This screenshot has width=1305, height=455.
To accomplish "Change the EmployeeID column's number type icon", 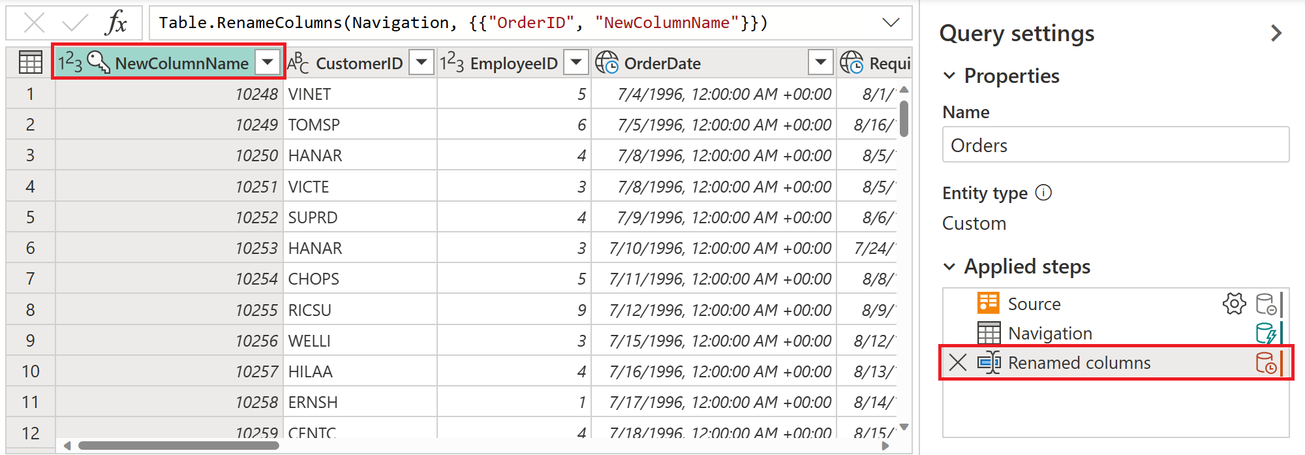I will pos(452,63).
